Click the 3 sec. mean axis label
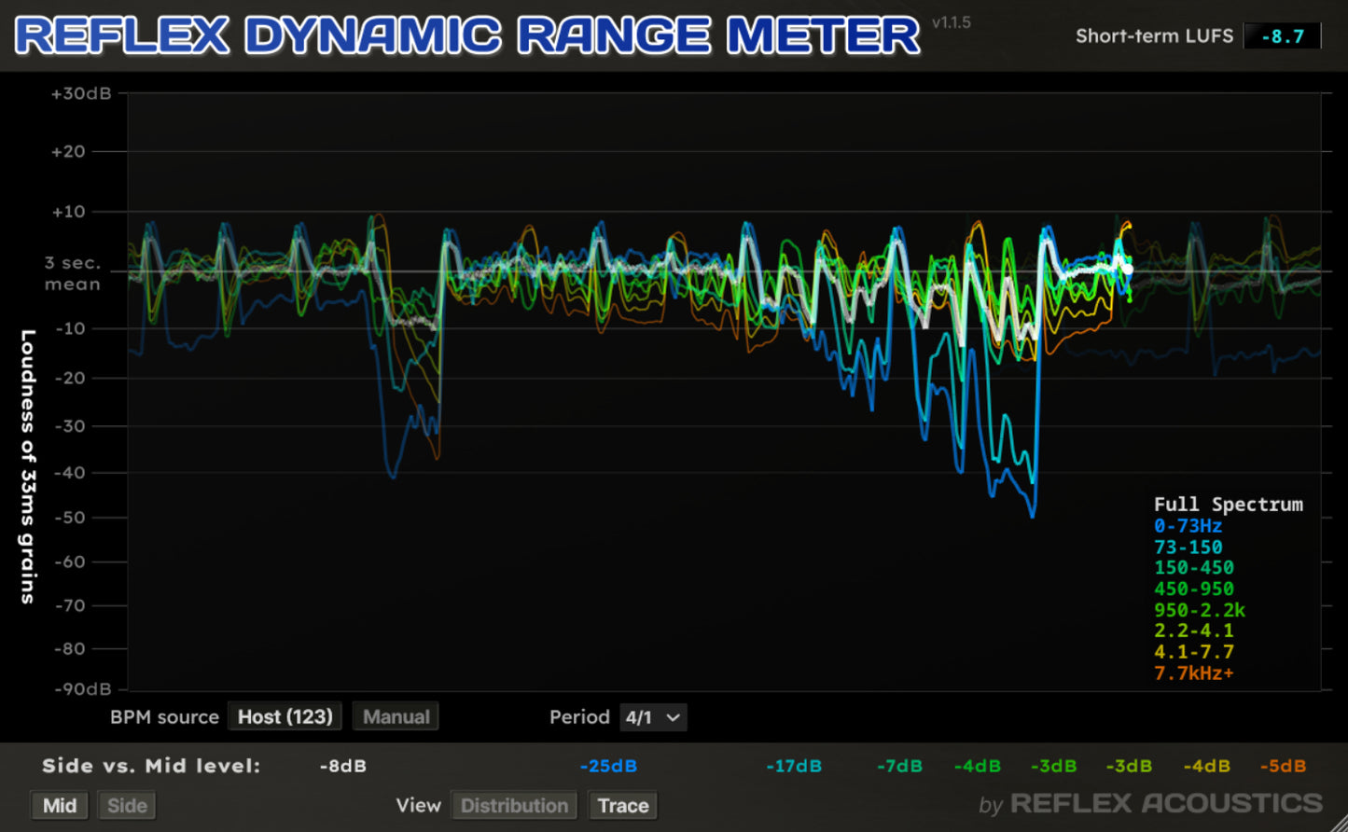 [x=73, y=274]
